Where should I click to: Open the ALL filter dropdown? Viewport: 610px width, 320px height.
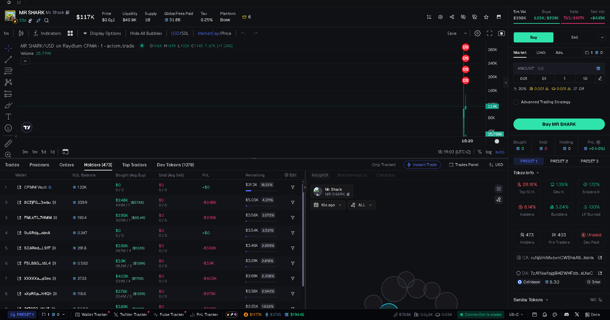tap(363, 205)
